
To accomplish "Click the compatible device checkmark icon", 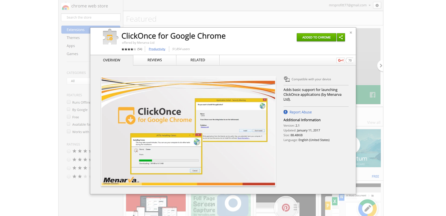I will click(287, 79).
